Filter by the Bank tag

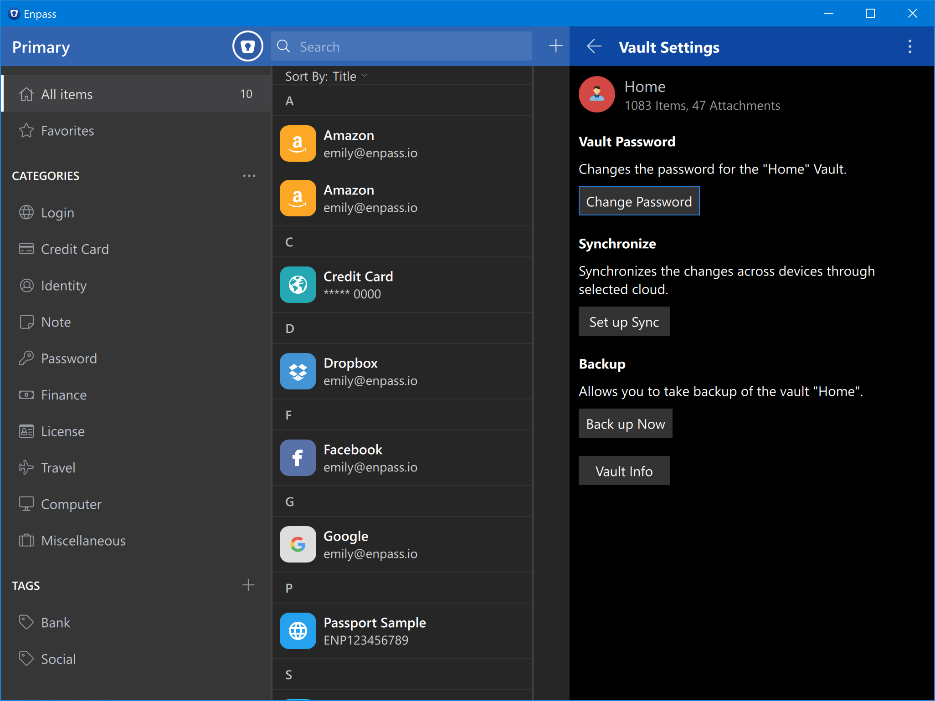click(136, 623)
